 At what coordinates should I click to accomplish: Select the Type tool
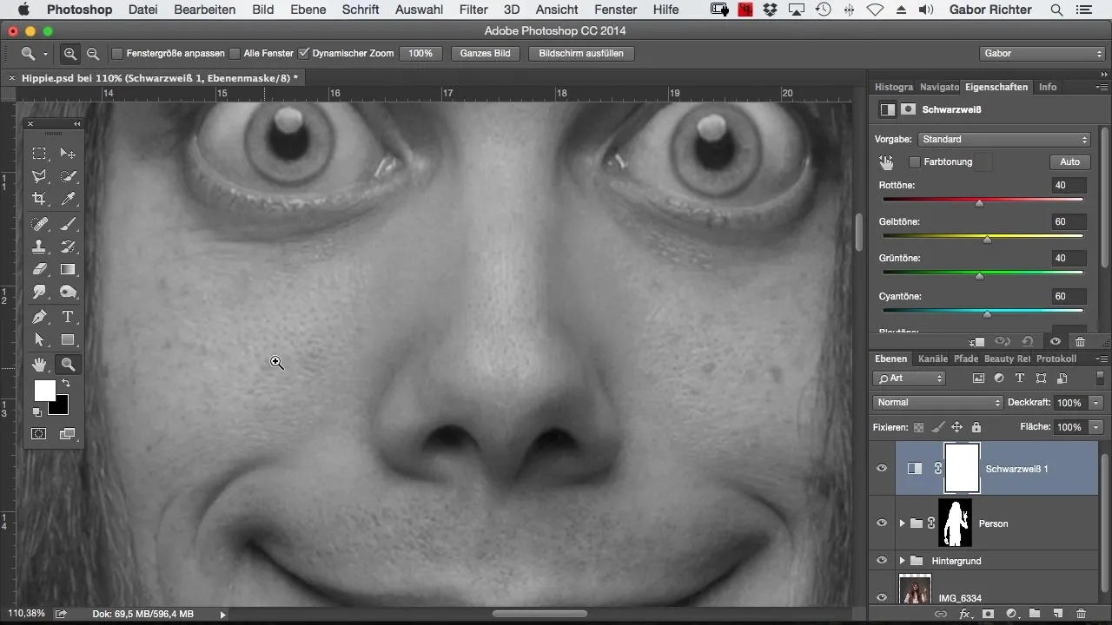click(68, 317)
